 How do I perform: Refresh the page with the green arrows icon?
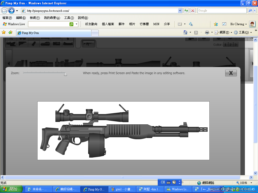[186, 11]
